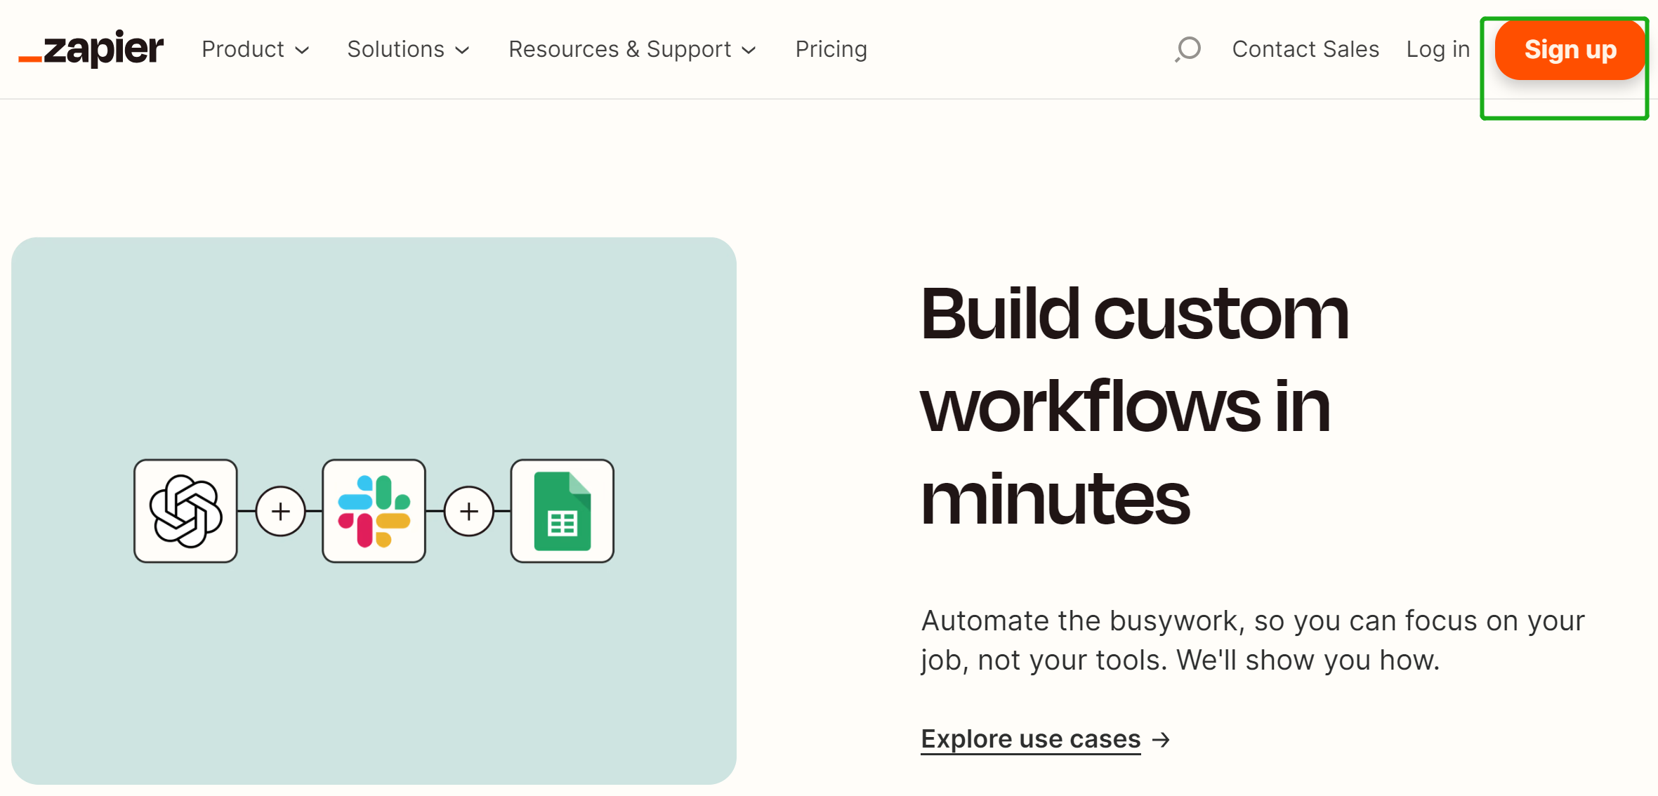Go to the Pricing page
The image size is (1658, 796).
[831, 49]
